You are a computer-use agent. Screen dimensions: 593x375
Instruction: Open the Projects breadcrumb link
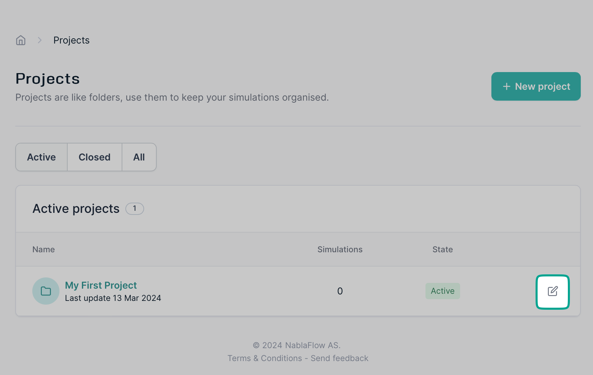(71, 40)
